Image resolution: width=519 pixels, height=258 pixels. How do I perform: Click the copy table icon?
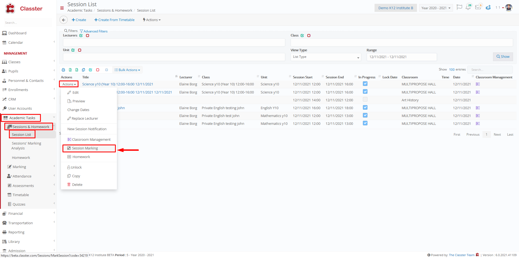84,70
